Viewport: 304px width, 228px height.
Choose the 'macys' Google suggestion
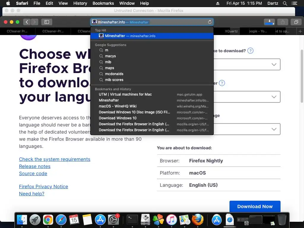pos(152,56)
